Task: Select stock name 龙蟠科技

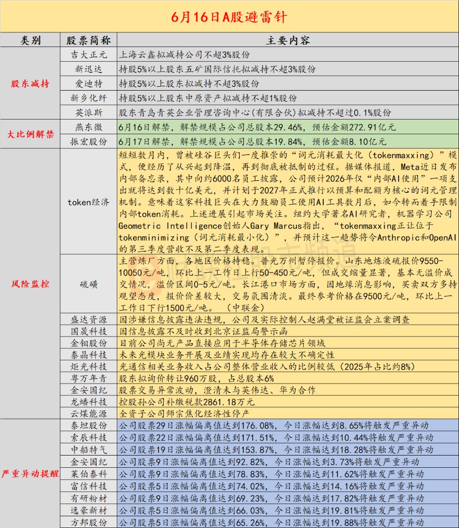Action: pyautogui.click(x=89, y=402)
